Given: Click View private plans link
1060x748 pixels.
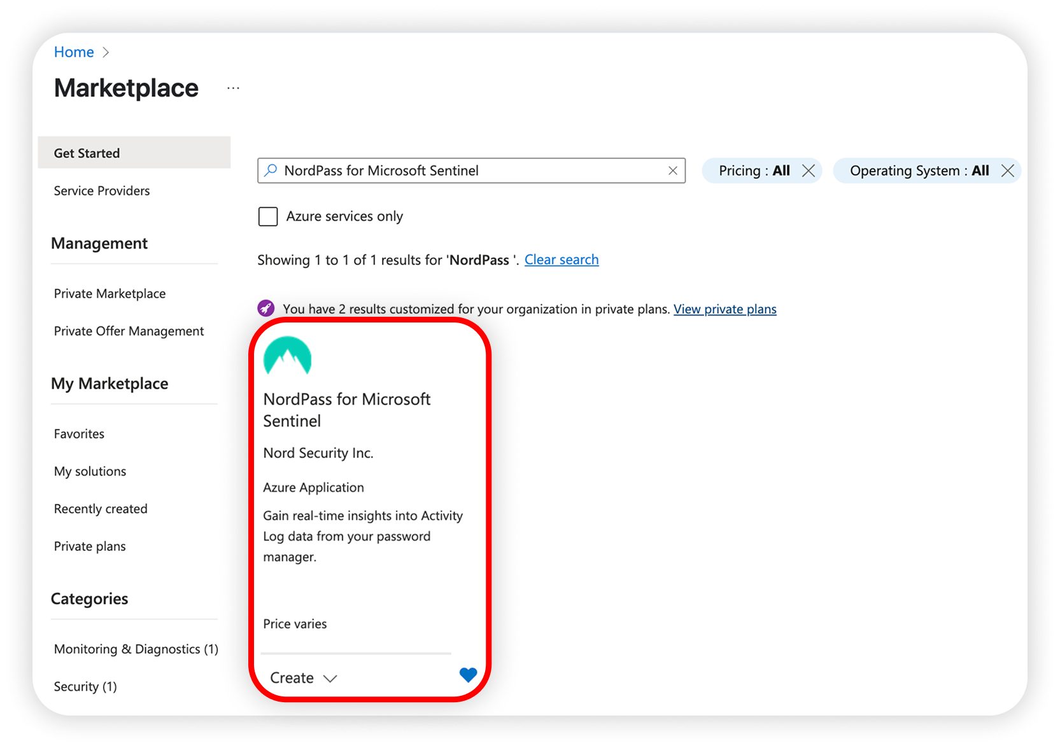Looking at the screenshot, I should click(x=725, y=309).
